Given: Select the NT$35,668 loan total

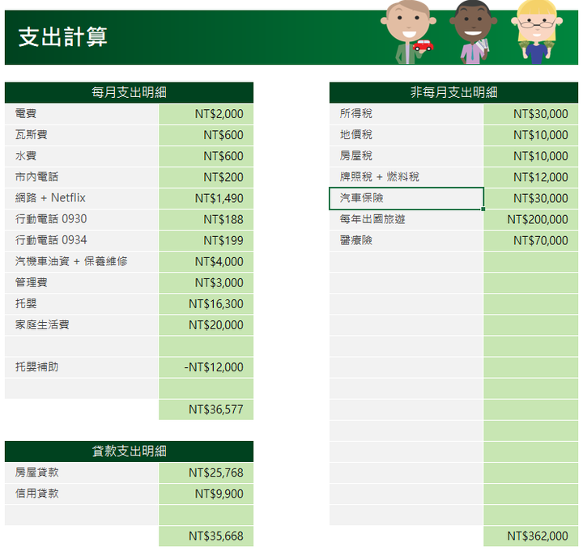Looking at the screenshot, I should click(x=206, y=536).
